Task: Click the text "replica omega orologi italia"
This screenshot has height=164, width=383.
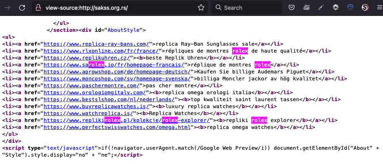Action: coord(207,93)
